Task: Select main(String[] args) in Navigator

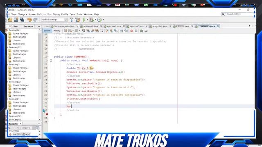Action: pyautogui.click(x=21, y=134)
